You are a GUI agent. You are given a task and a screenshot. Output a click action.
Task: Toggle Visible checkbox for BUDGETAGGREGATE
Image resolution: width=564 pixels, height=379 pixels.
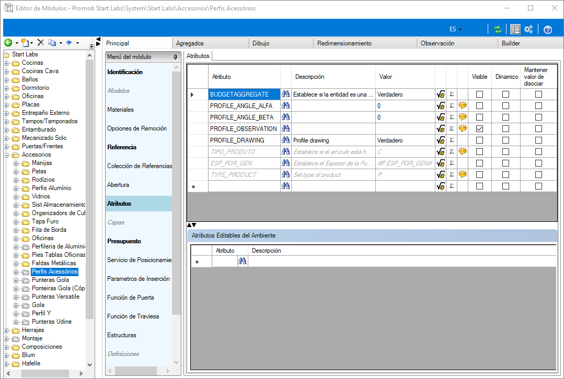(x=479, y=94)
